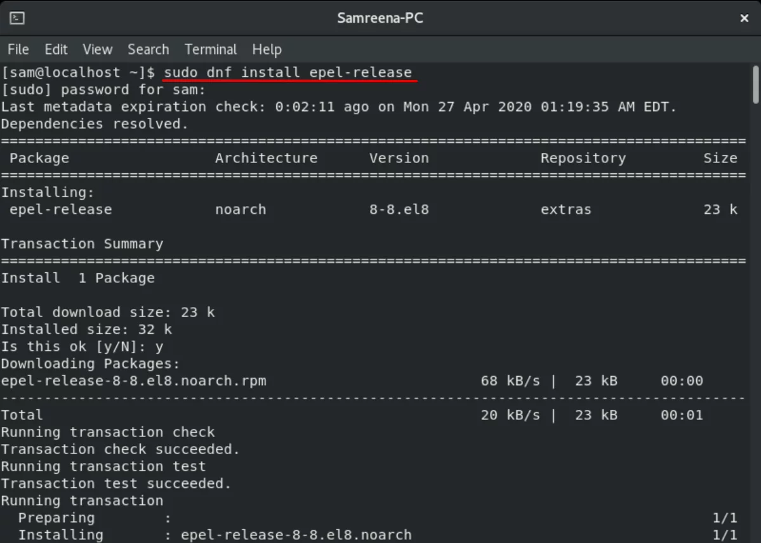
Task: Click the '00:01' total time value
Action: point(682,415)
